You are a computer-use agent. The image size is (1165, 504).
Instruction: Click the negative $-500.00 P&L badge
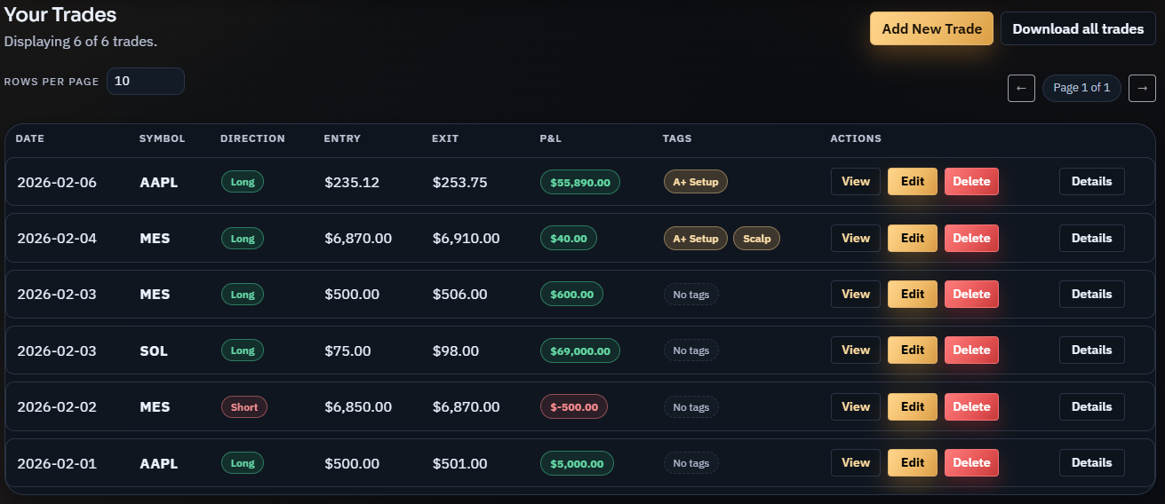tap(574, 407)
